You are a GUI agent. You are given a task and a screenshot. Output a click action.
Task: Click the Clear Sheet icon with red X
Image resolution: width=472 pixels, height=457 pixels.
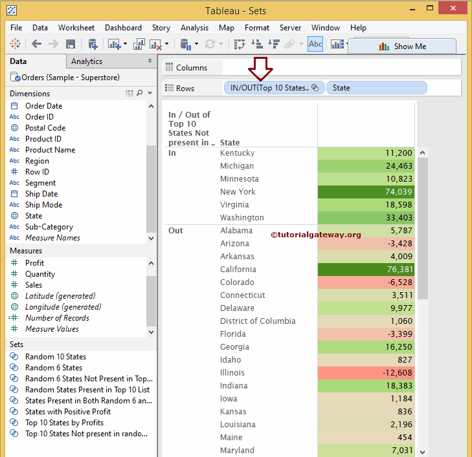pos(155,44)
